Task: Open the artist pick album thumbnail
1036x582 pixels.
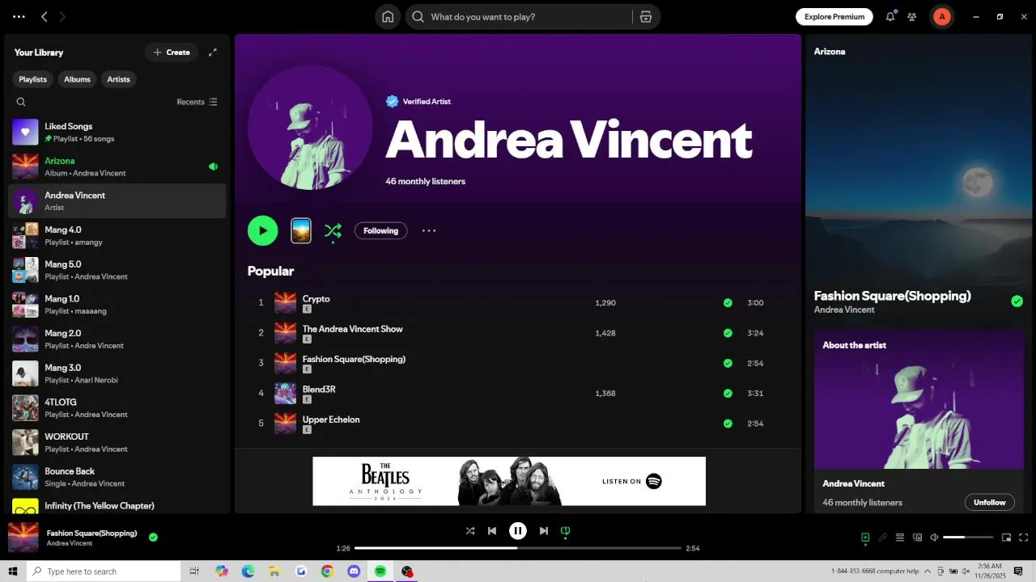Action: coord(301,230)
